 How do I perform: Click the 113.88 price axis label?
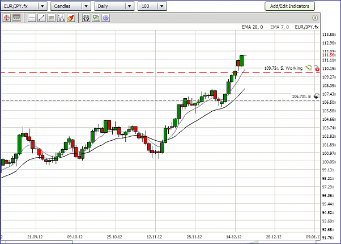tap(329, 35)
